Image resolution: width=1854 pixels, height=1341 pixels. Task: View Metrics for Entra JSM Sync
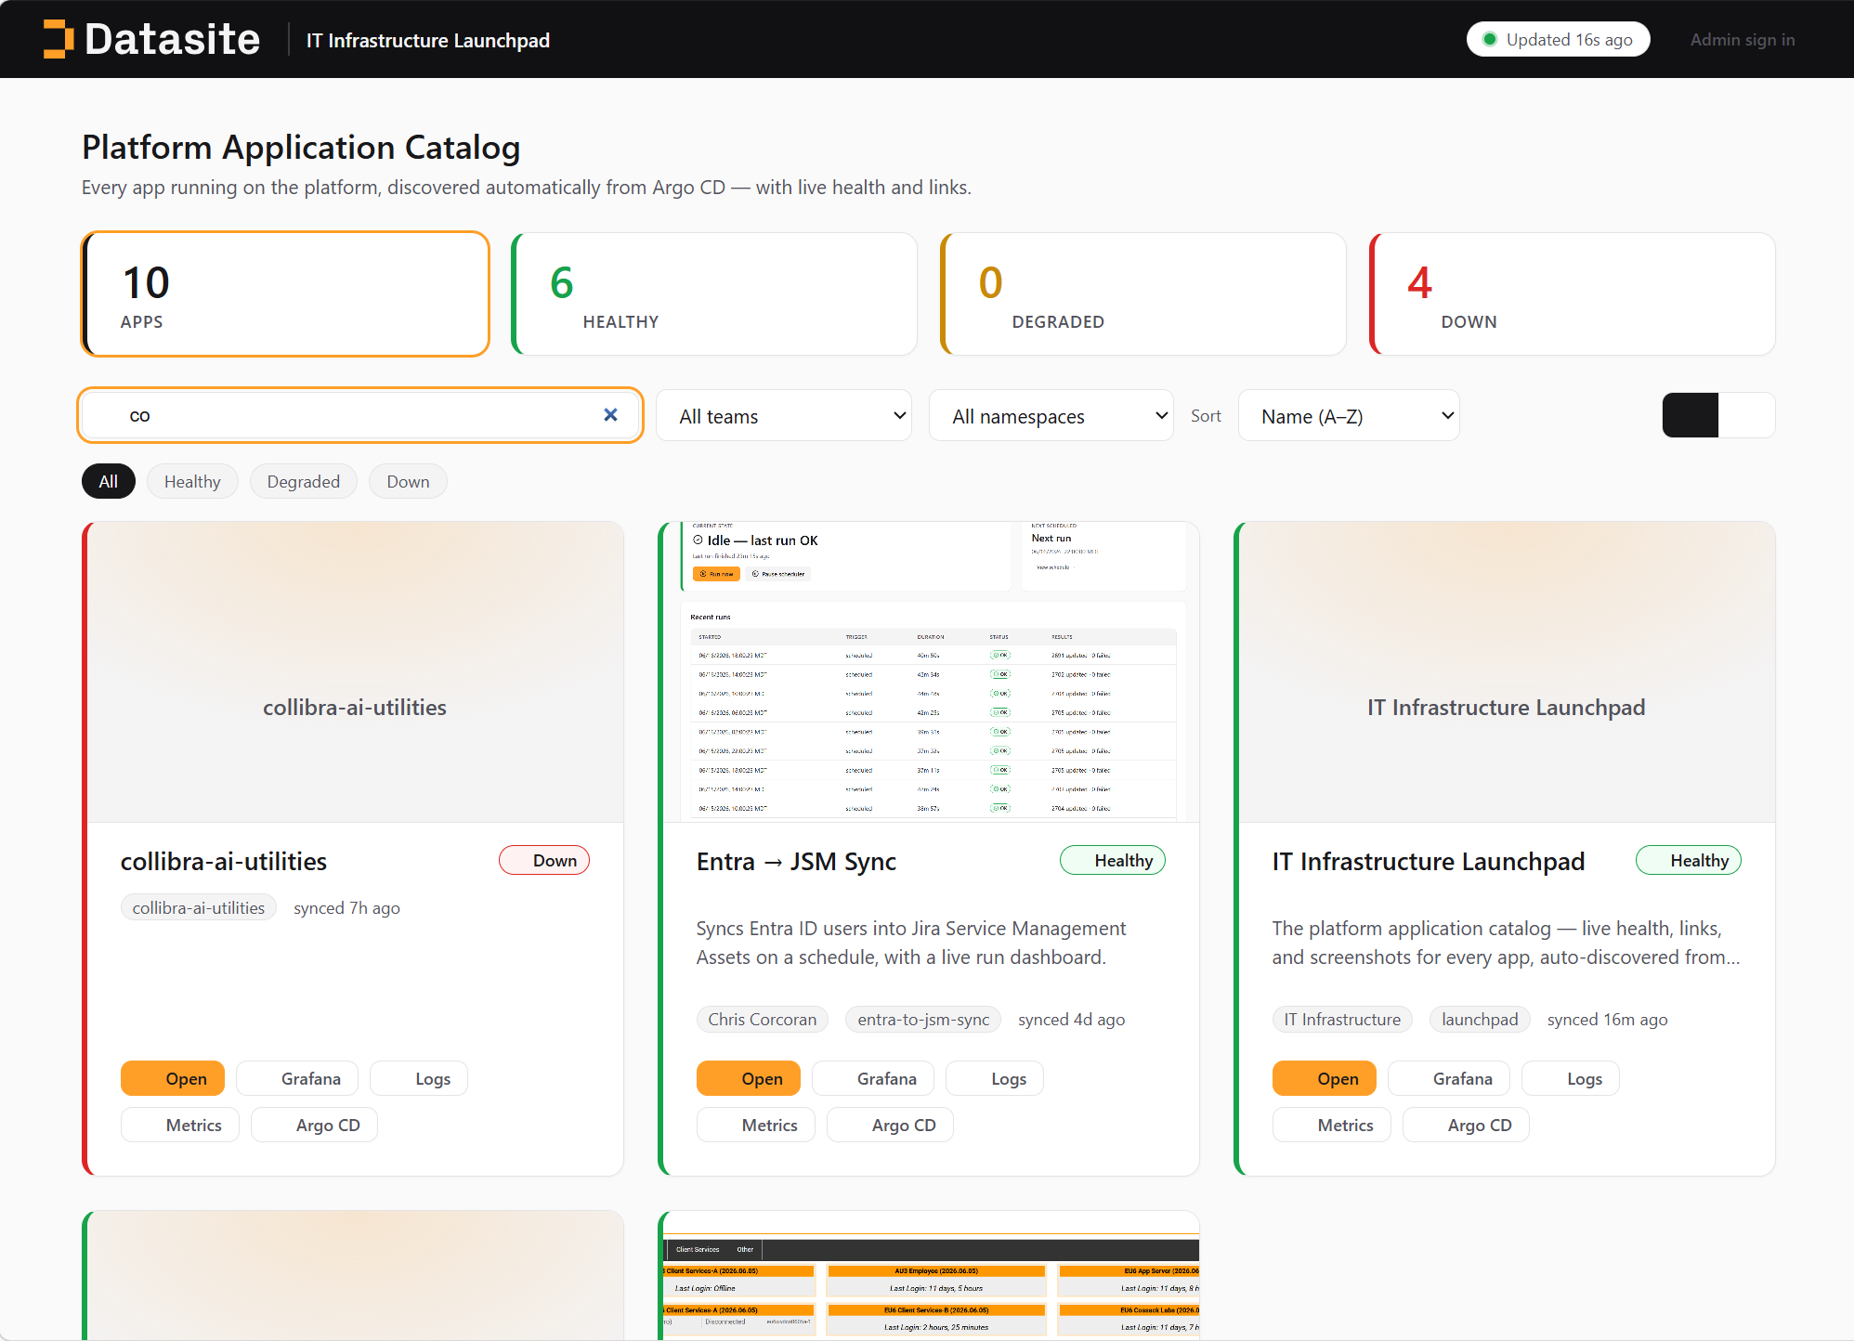[x=756, y=1125]
